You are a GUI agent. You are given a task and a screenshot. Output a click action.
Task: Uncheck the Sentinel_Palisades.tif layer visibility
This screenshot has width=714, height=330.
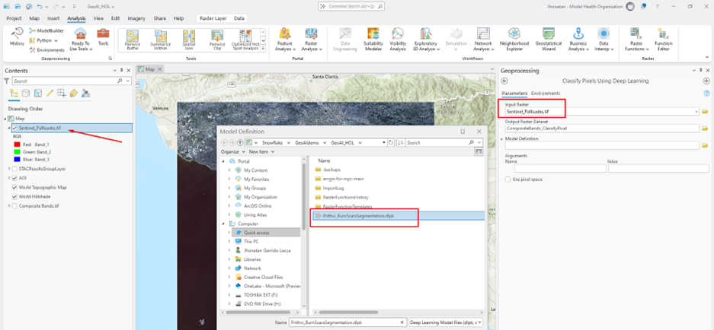[x=16, y=129]
